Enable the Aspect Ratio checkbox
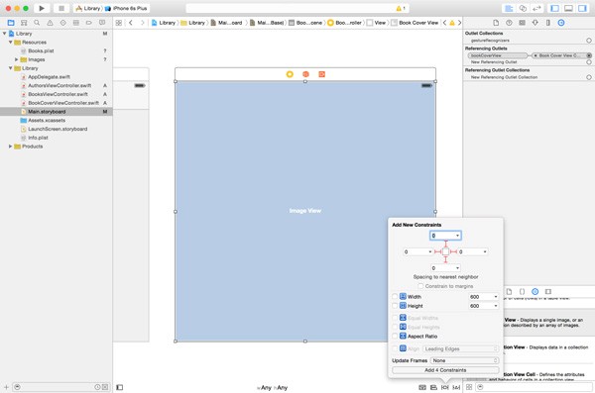 tap(395, 336)
